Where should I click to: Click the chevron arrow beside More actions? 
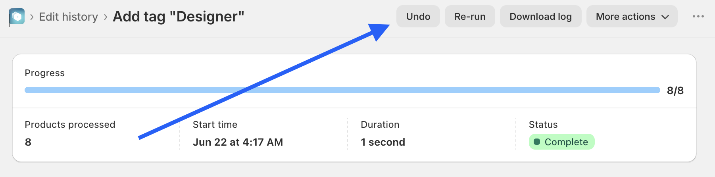click(x=665, y=17)
